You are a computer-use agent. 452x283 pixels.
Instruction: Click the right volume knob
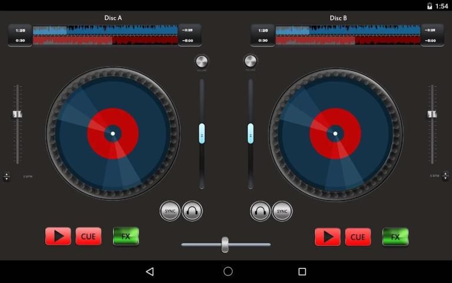point(251,61)
